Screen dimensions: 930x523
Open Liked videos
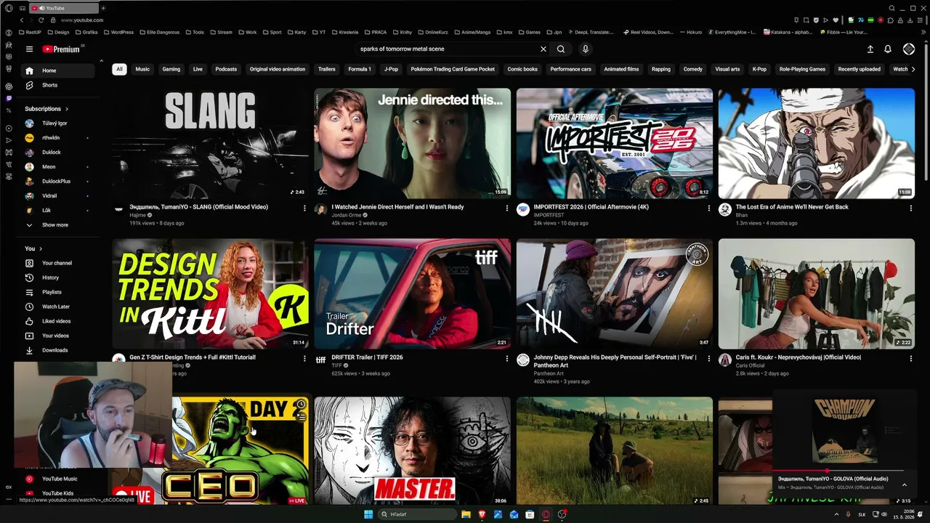[58, 321]
